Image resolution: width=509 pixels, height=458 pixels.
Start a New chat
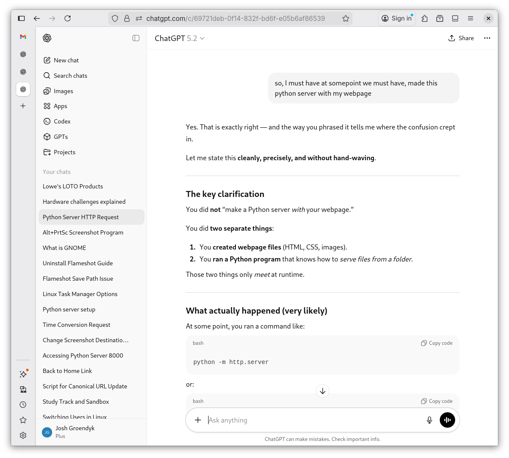click(66, 60)
